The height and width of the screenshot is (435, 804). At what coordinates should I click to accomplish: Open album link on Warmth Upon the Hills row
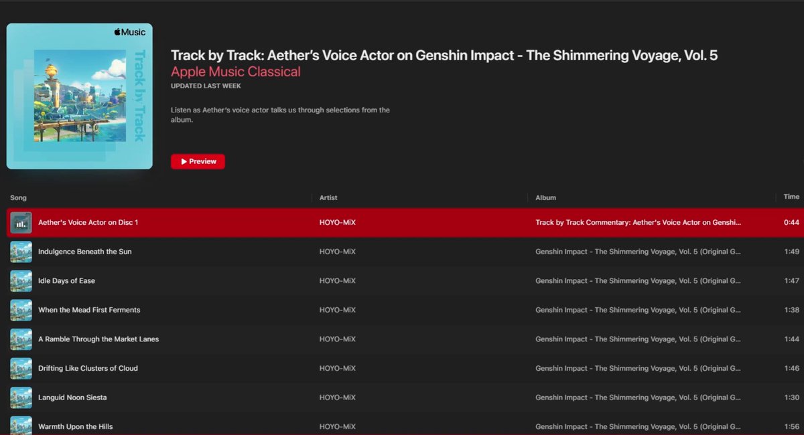tap(638, 426)
